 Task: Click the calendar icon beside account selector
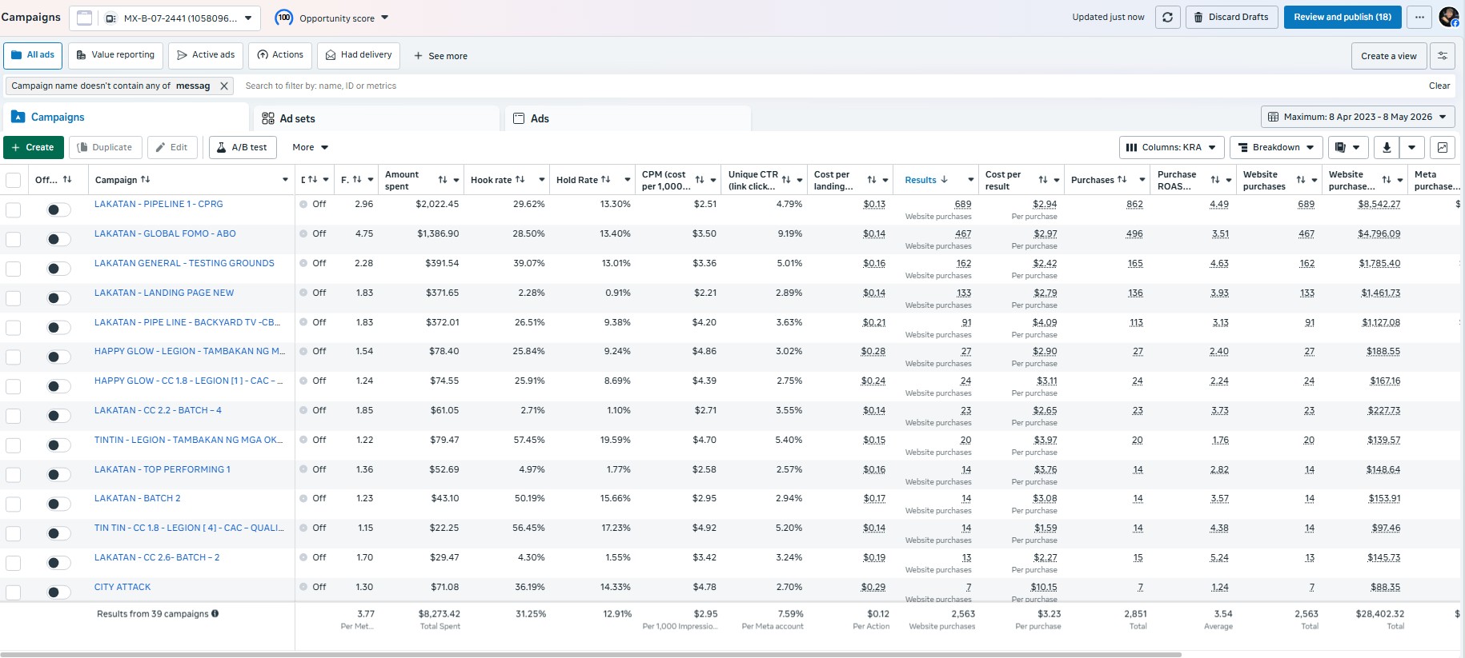point(84,18)
